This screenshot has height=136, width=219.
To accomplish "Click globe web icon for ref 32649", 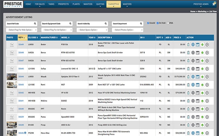I will tap(193, 44).
